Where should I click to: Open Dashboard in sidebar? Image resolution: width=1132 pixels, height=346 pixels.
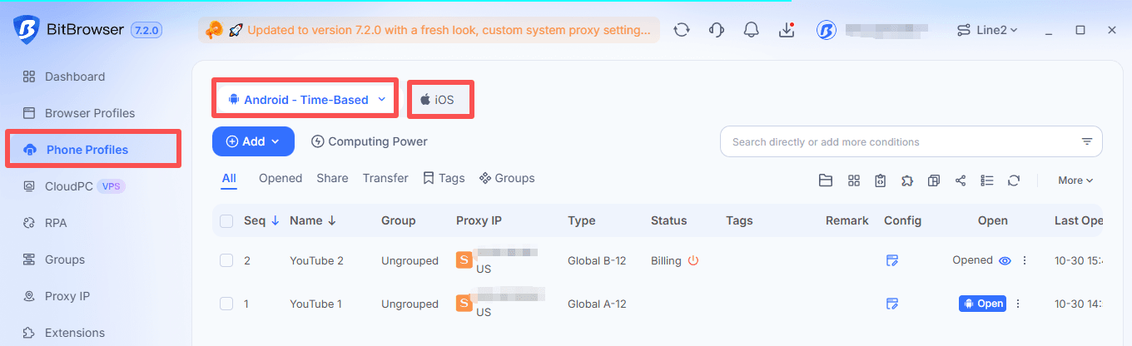(x=75, y=77)
